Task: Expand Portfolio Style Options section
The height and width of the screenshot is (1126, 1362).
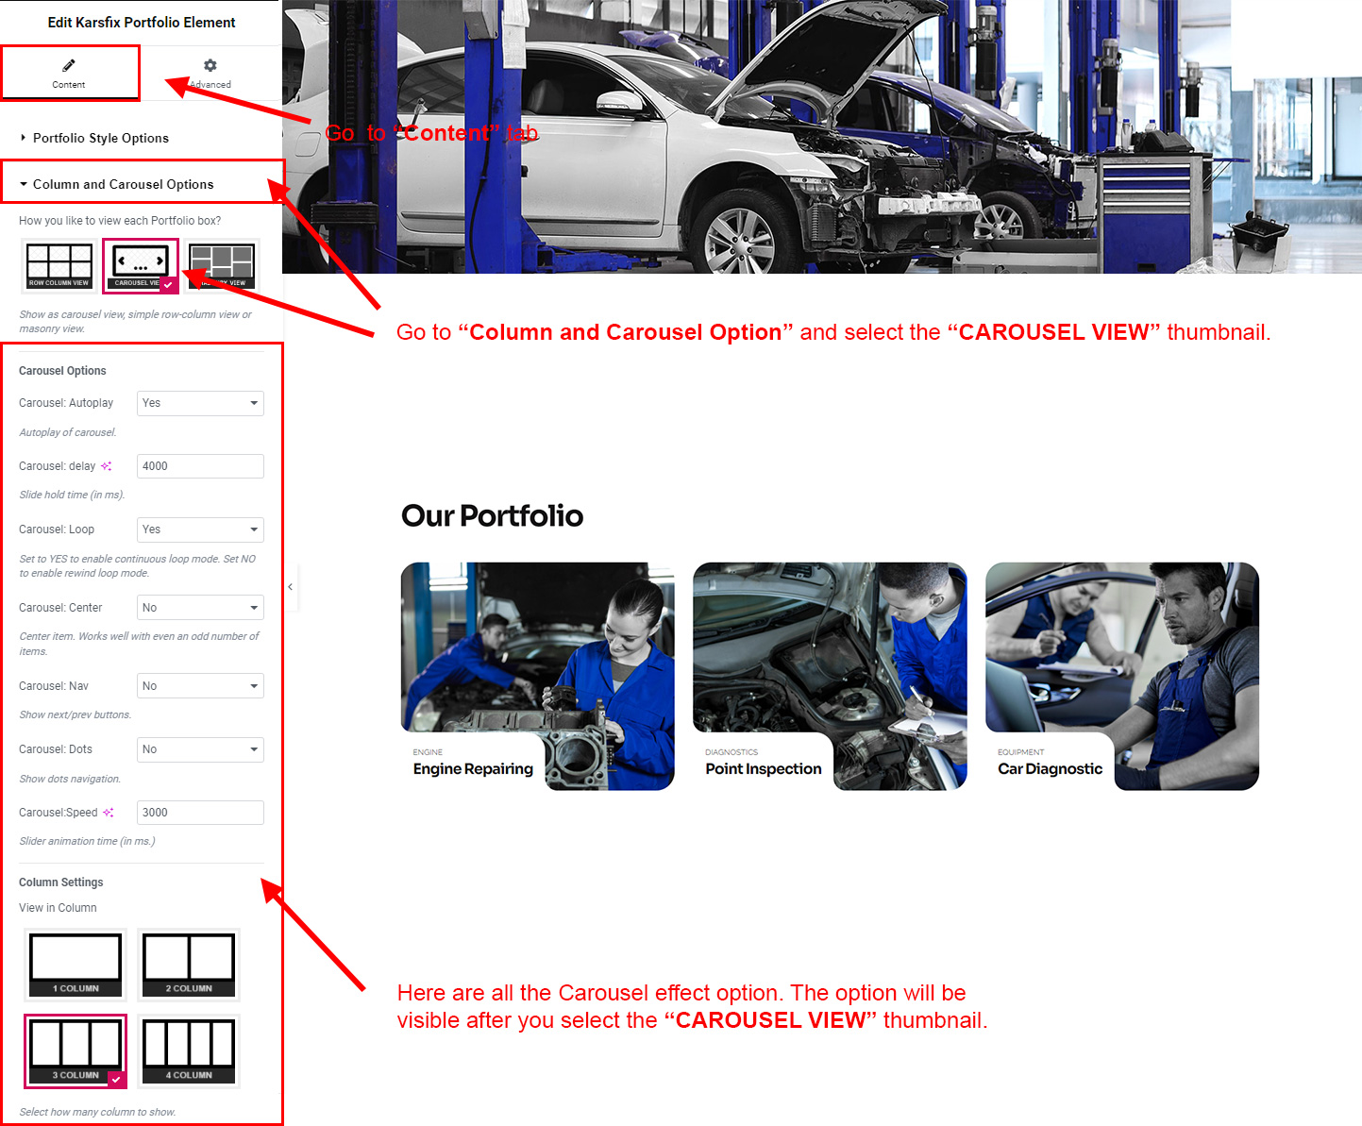Action: 100,138
